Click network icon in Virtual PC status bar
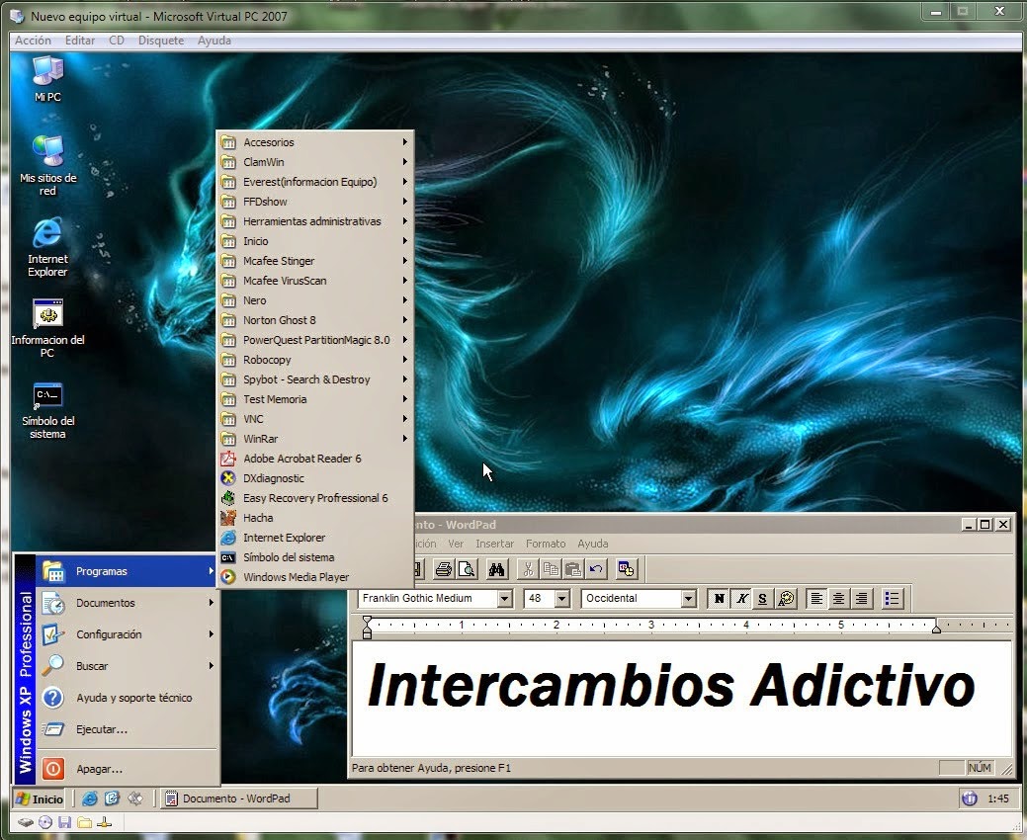 pos(104,822)
